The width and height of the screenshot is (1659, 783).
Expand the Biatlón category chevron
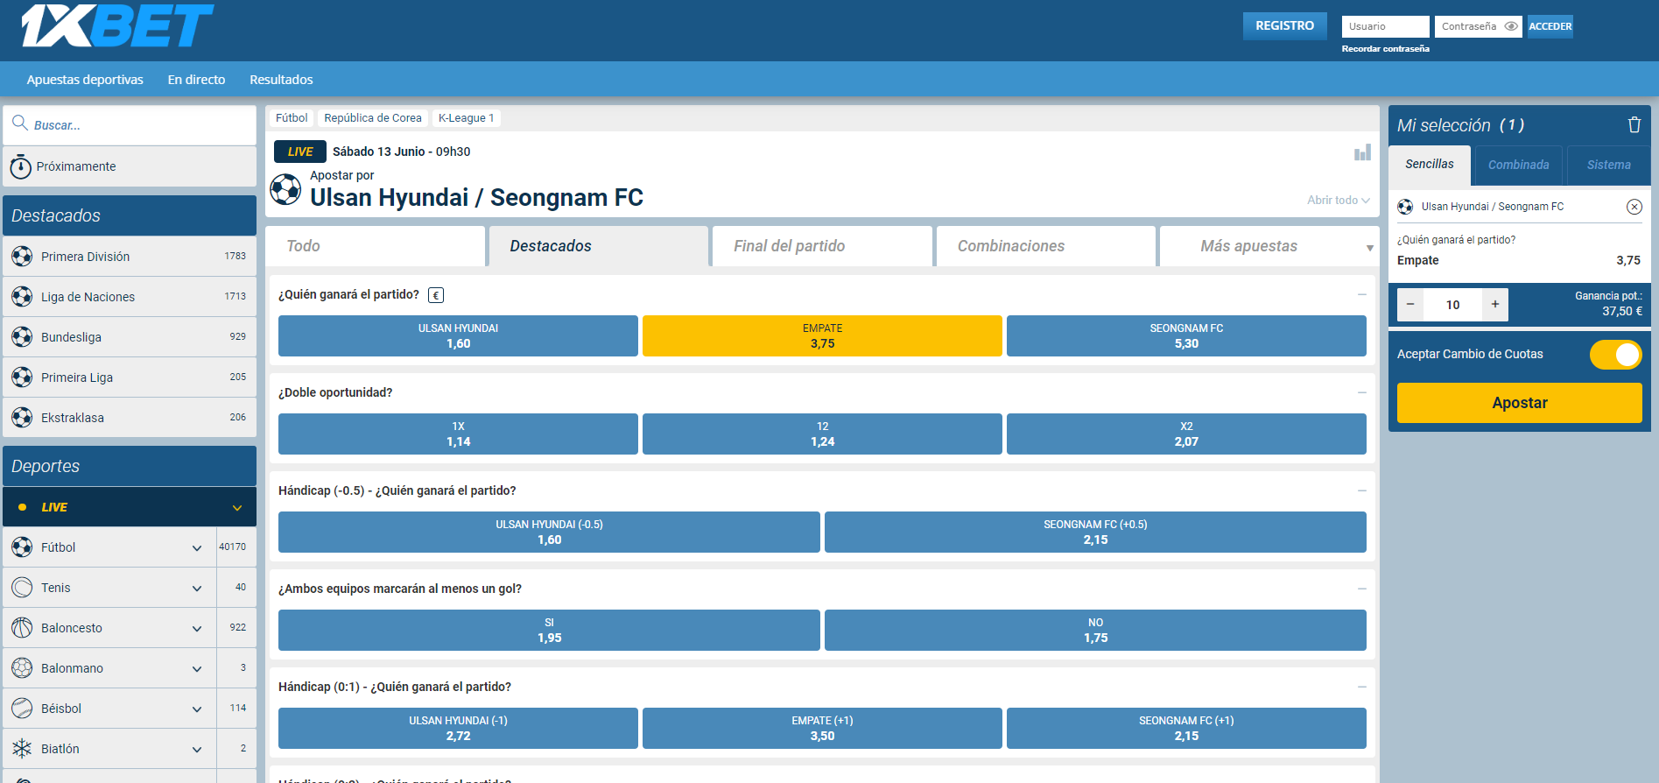click(197, 750)
